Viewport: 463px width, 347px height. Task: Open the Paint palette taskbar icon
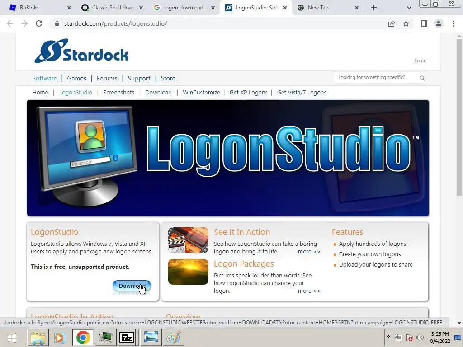coord(173,338)
